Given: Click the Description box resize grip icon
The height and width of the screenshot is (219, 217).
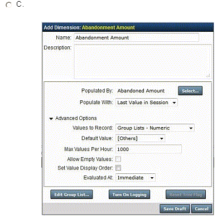Looking at the screenshot, I should click(x=208, y=75).
